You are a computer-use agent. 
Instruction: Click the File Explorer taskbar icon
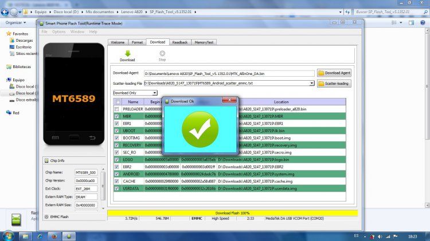tap(25, 236)
